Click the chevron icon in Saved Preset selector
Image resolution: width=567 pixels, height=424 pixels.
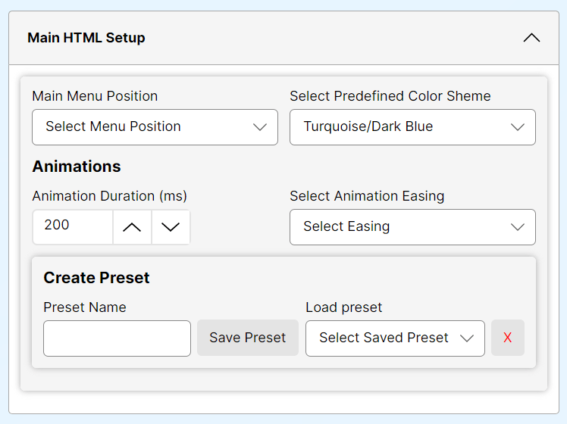click(466, 338)
